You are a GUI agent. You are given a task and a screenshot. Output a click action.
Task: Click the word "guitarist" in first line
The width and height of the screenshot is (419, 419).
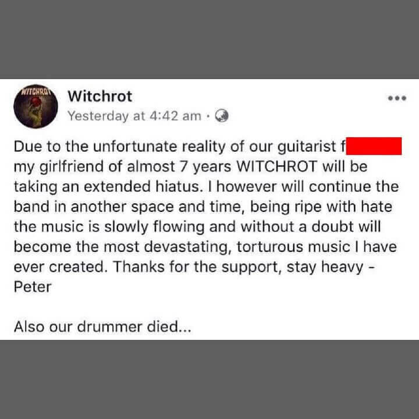307,147
